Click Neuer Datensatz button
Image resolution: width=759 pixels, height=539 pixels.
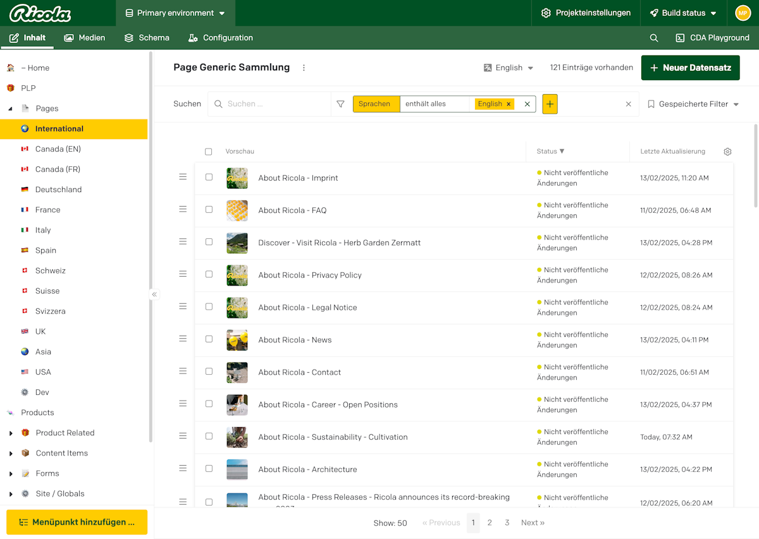(x=691, y=68)
